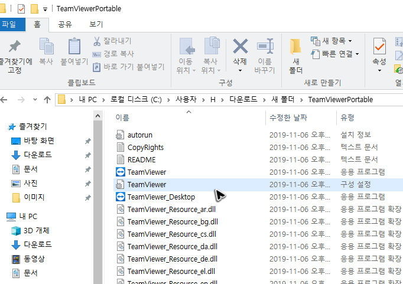
Task: Click 내 PC in the address bar
Action: tap(87, 100)
